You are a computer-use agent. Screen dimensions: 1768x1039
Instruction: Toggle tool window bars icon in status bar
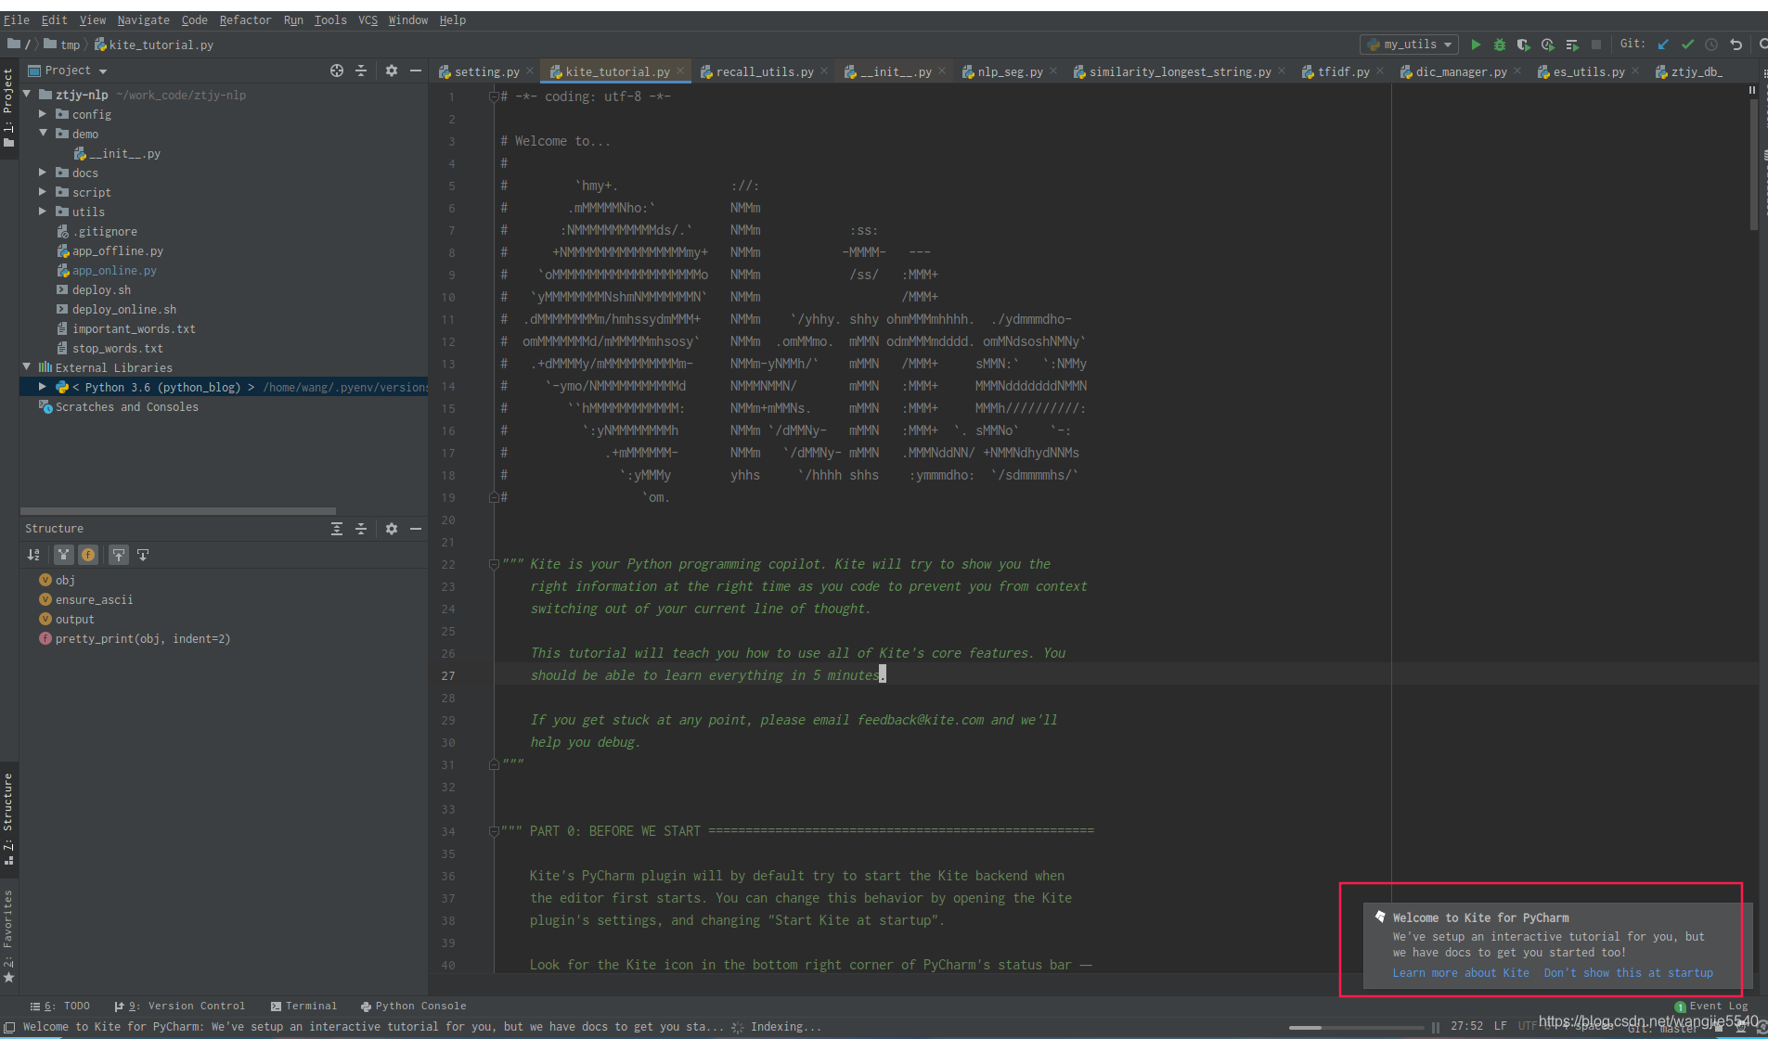tap(9, 1027)
